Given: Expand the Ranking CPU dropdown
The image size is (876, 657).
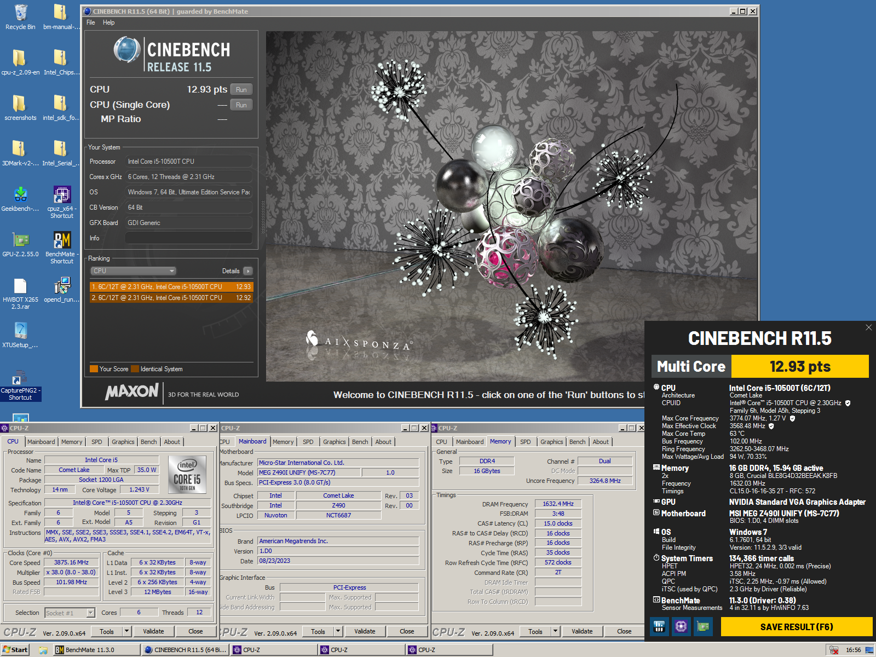Looking at the screenshot, I should (133, 271).
